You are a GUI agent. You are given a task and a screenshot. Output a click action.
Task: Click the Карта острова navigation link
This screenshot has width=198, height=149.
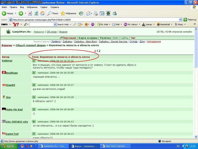pyautogui.click(x=88, y=38)
